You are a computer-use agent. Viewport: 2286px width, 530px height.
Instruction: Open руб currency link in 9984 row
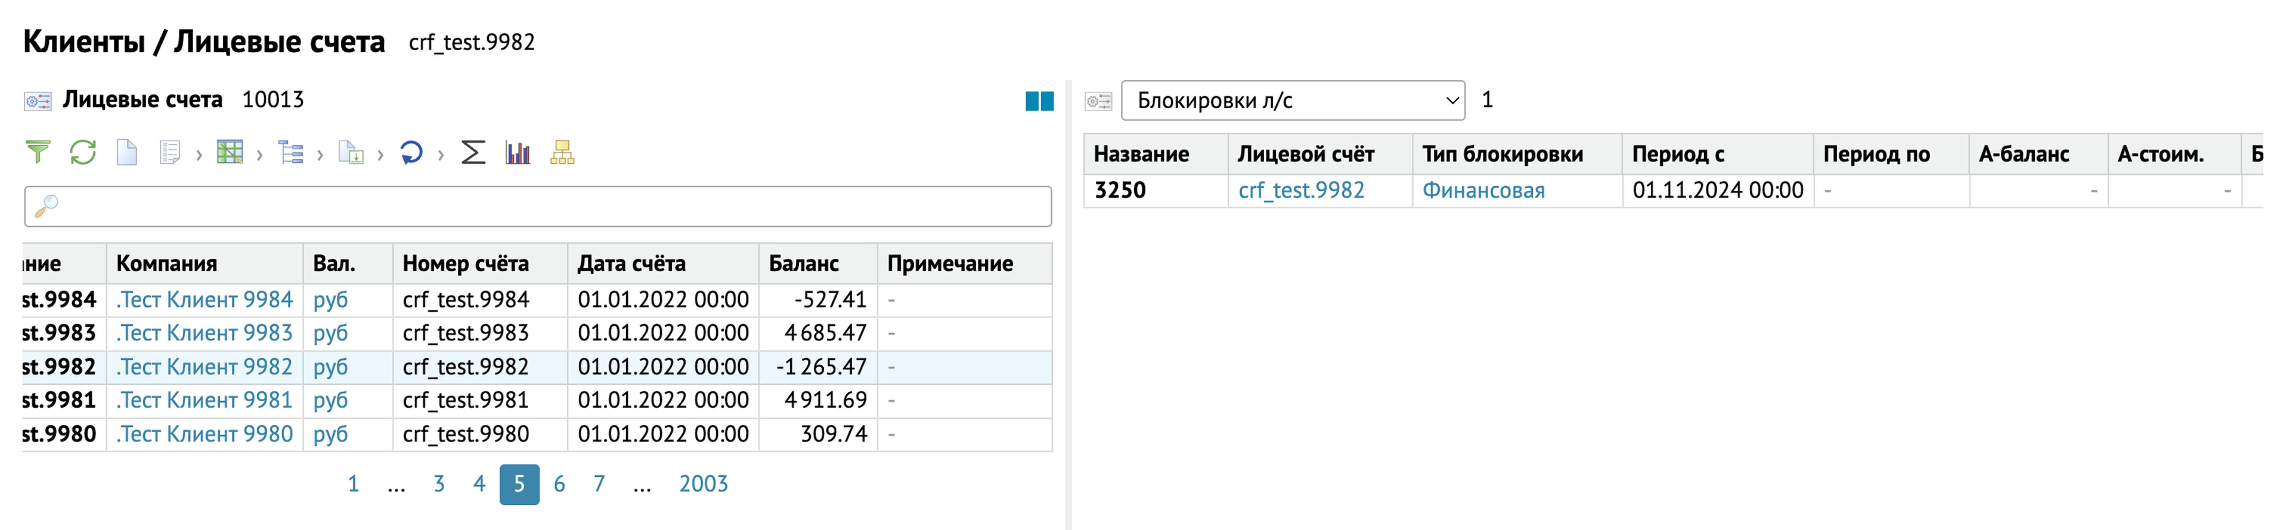(330, 300)
